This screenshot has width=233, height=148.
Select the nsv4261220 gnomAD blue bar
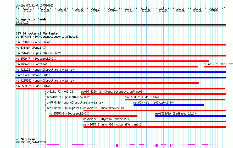120,72
